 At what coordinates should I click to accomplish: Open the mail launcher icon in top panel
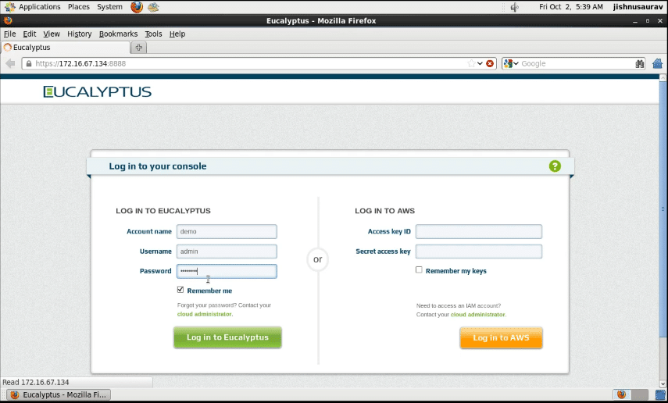coord(153,7)
